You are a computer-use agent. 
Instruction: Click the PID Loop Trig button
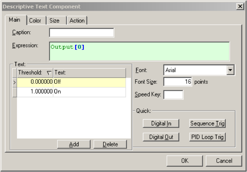click(207, 137)
